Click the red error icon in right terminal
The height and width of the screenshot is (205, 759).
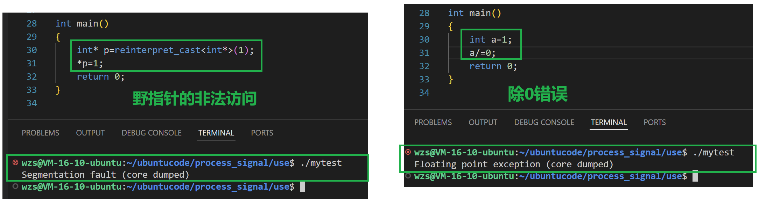[408, 152]
